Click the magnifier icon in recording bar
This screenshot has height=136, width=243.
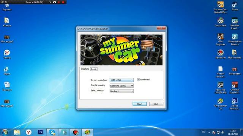click(6, 2)
